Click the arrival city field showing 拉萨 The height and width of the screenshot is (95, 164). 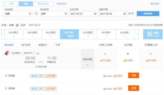click(x=54, y=14)
